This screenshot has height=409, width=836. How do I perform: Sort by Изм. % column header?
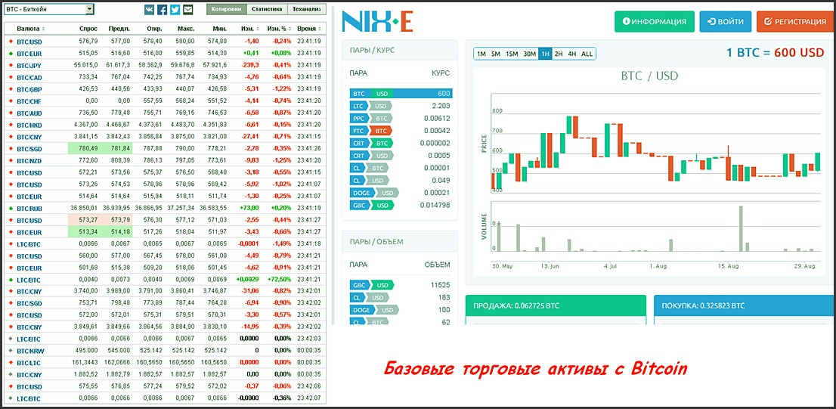[x=280, y=29]
